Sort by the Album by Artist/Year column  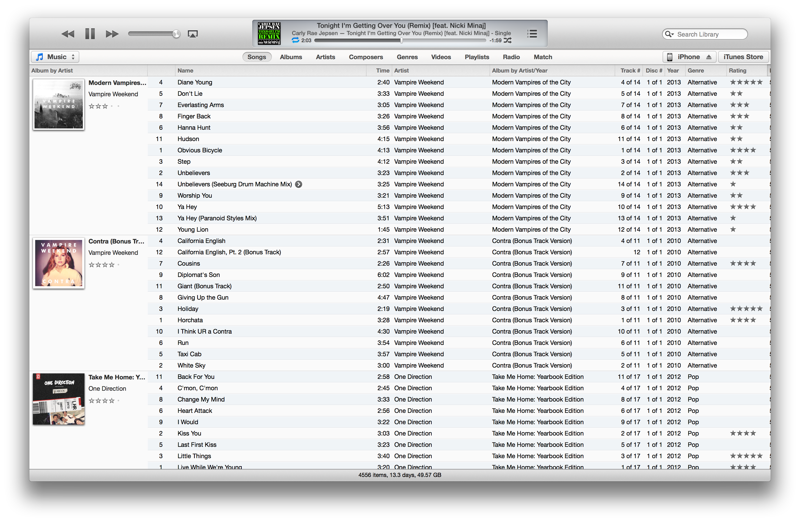click(x=519, y=71)
